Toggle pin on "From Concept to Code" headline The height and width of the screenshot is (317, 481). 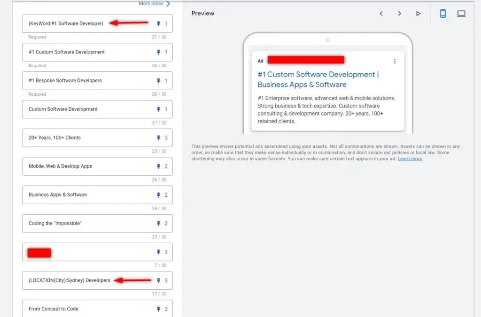(158, 309)
